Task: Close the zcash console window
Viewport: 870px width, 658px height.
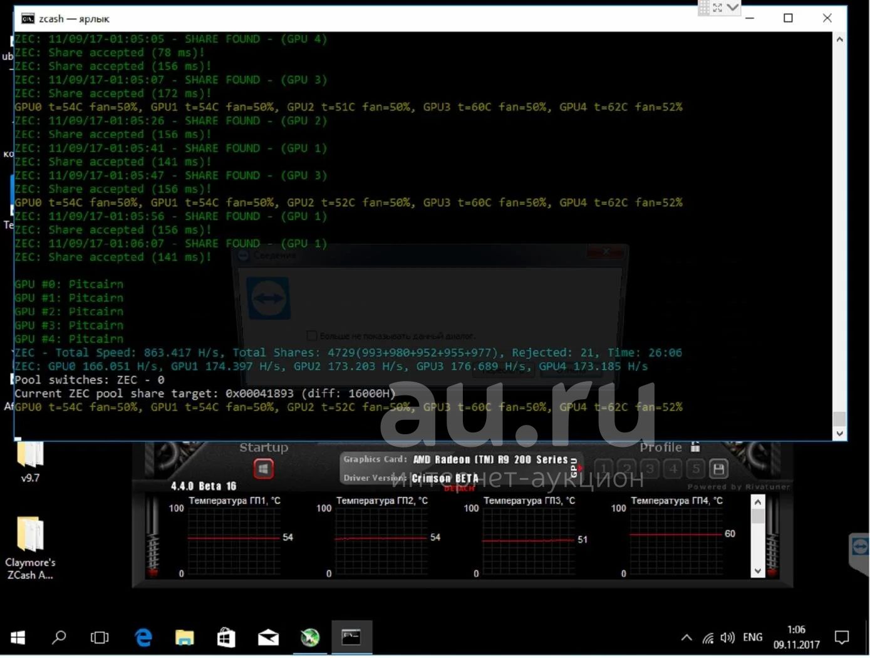Action: (x=827, y=18)
